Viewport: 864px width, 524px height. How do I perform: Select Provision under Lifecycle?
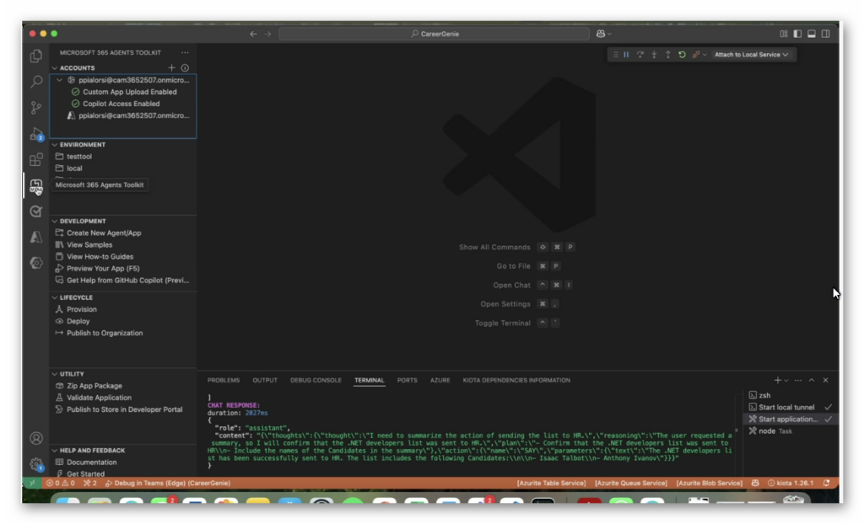82,309
